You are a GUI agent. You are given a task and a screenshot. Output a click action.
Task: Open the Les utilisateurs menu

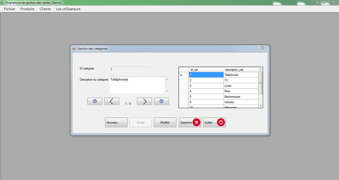pyautogui.click(x=68, y=9)
